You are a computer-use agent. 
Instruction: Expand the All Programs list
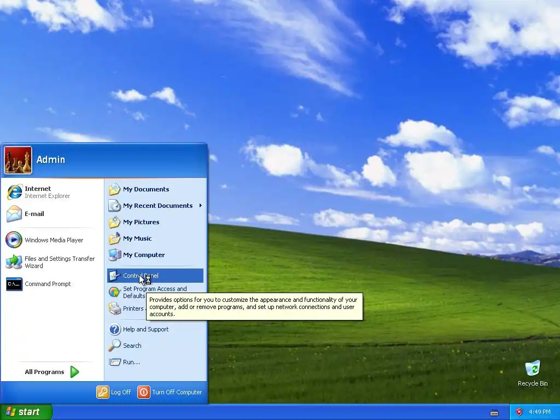(52, 372)
